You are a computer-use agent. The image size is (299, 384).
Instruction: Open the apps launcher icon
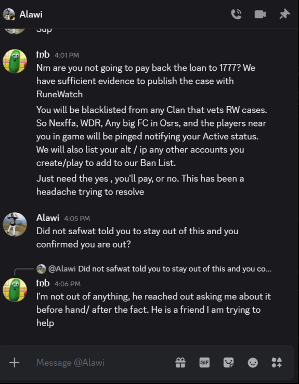[x=277, y=363]
